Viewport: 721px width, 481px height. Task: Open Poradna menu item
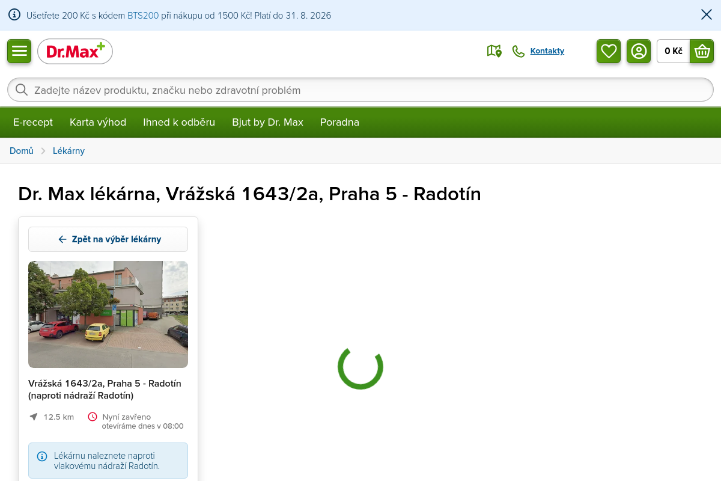point(339,122)
